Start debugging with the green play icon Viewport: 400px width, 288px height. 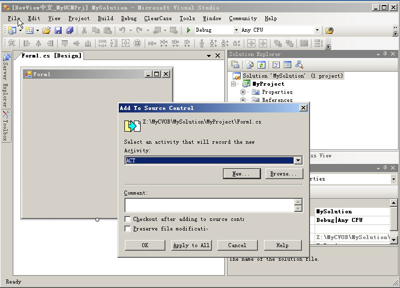click(188, 30)
